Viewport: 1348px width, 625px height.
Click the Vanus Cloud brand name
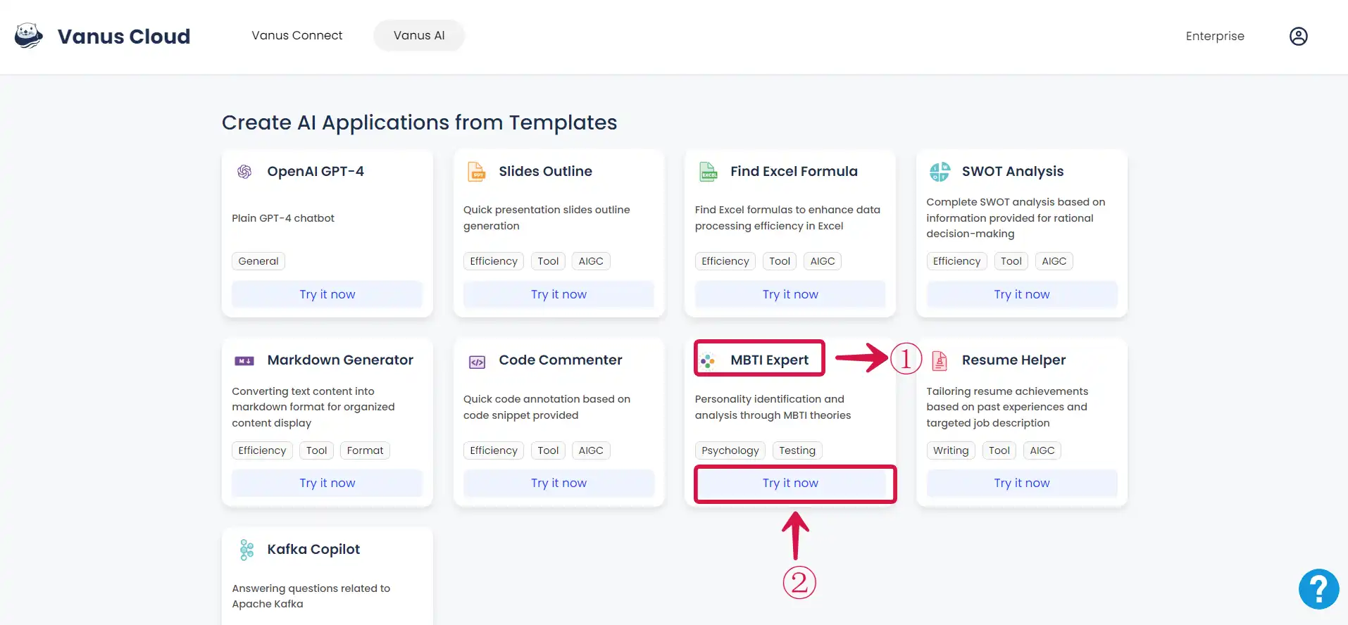pyautogui.click(x=124, y=36)
